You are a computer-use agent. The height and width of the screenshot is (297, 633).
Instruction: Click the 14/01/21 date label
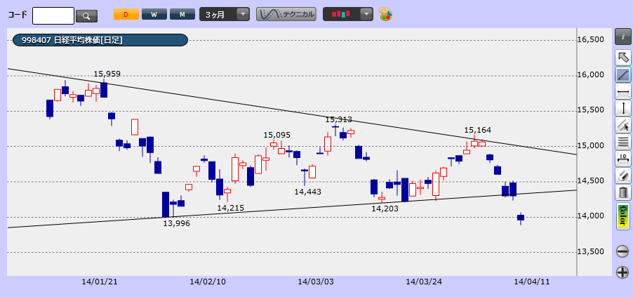[100, 282]
